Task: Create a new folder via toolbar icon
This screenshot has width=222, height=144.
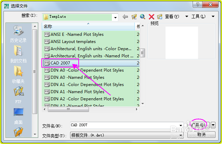Action: [160, 17]
